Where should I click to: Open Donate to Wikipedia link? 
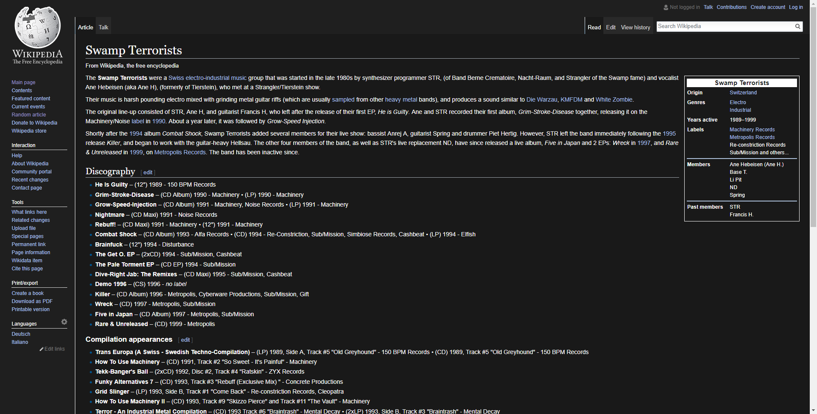[34, 123]
